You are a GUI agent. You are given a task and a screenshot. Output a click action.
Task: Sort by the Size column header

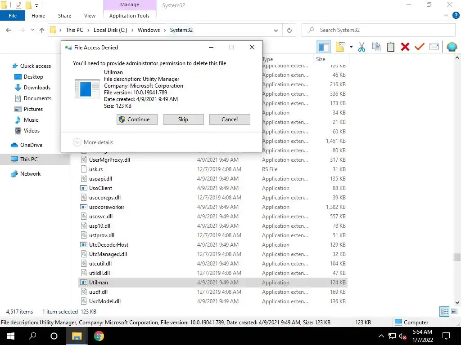(330, 59)
